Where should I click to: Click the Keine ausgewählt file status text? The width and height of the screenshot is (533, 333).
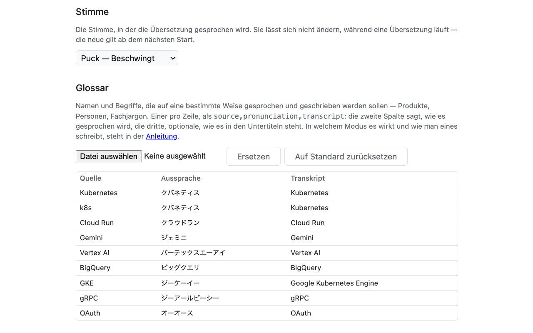pyautogui.click(x=175, y=156)
